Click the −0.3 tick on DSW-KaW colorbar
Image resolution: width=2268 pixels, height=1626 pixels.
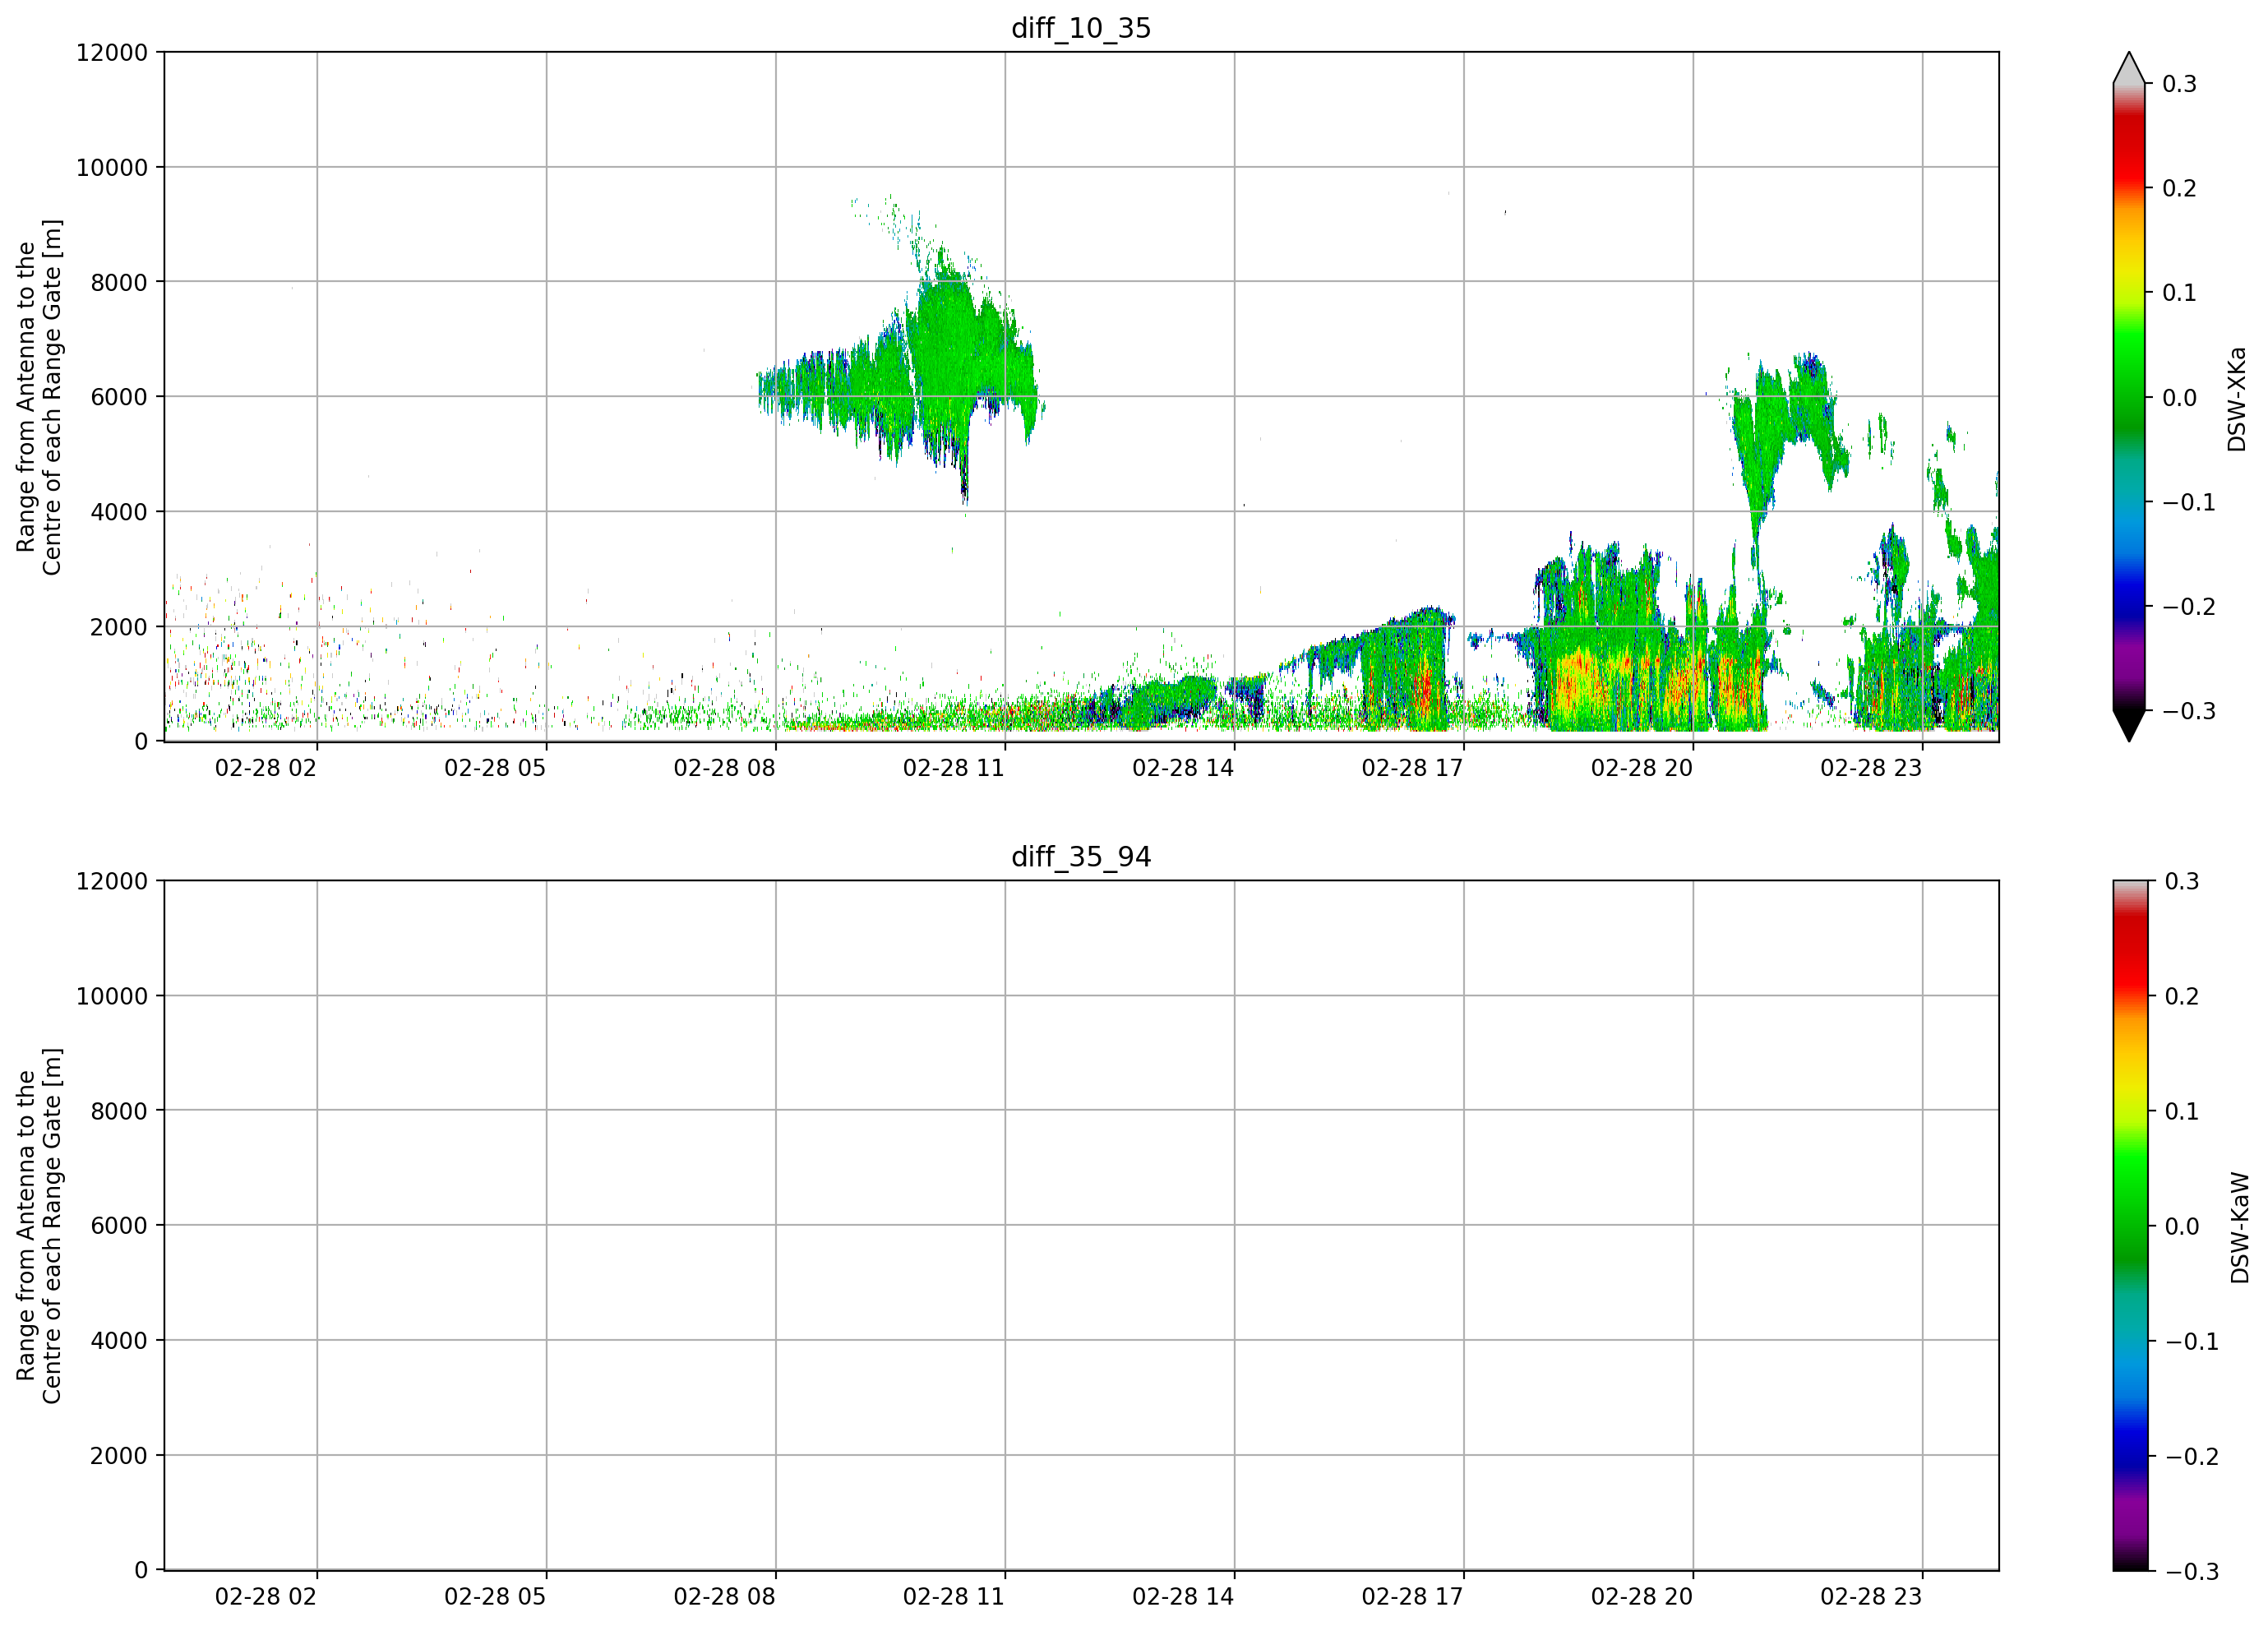coord(2192,1571)
